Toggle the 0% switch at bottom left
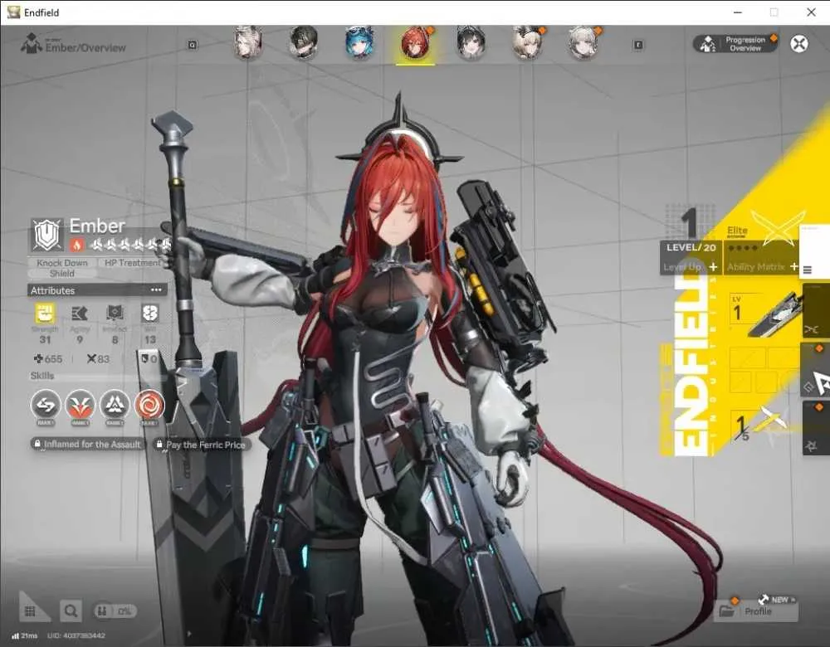The width and height of the screenshot is (830, 647). [x=115, y=611]
